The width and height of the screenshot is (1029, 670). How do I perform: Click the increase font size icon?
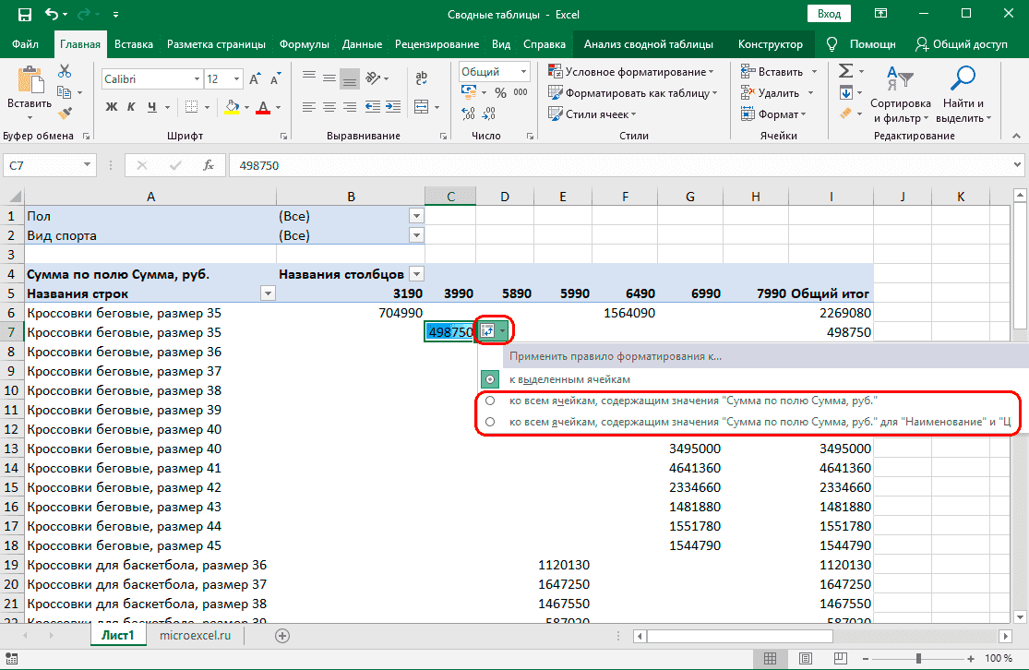point(255,79)
